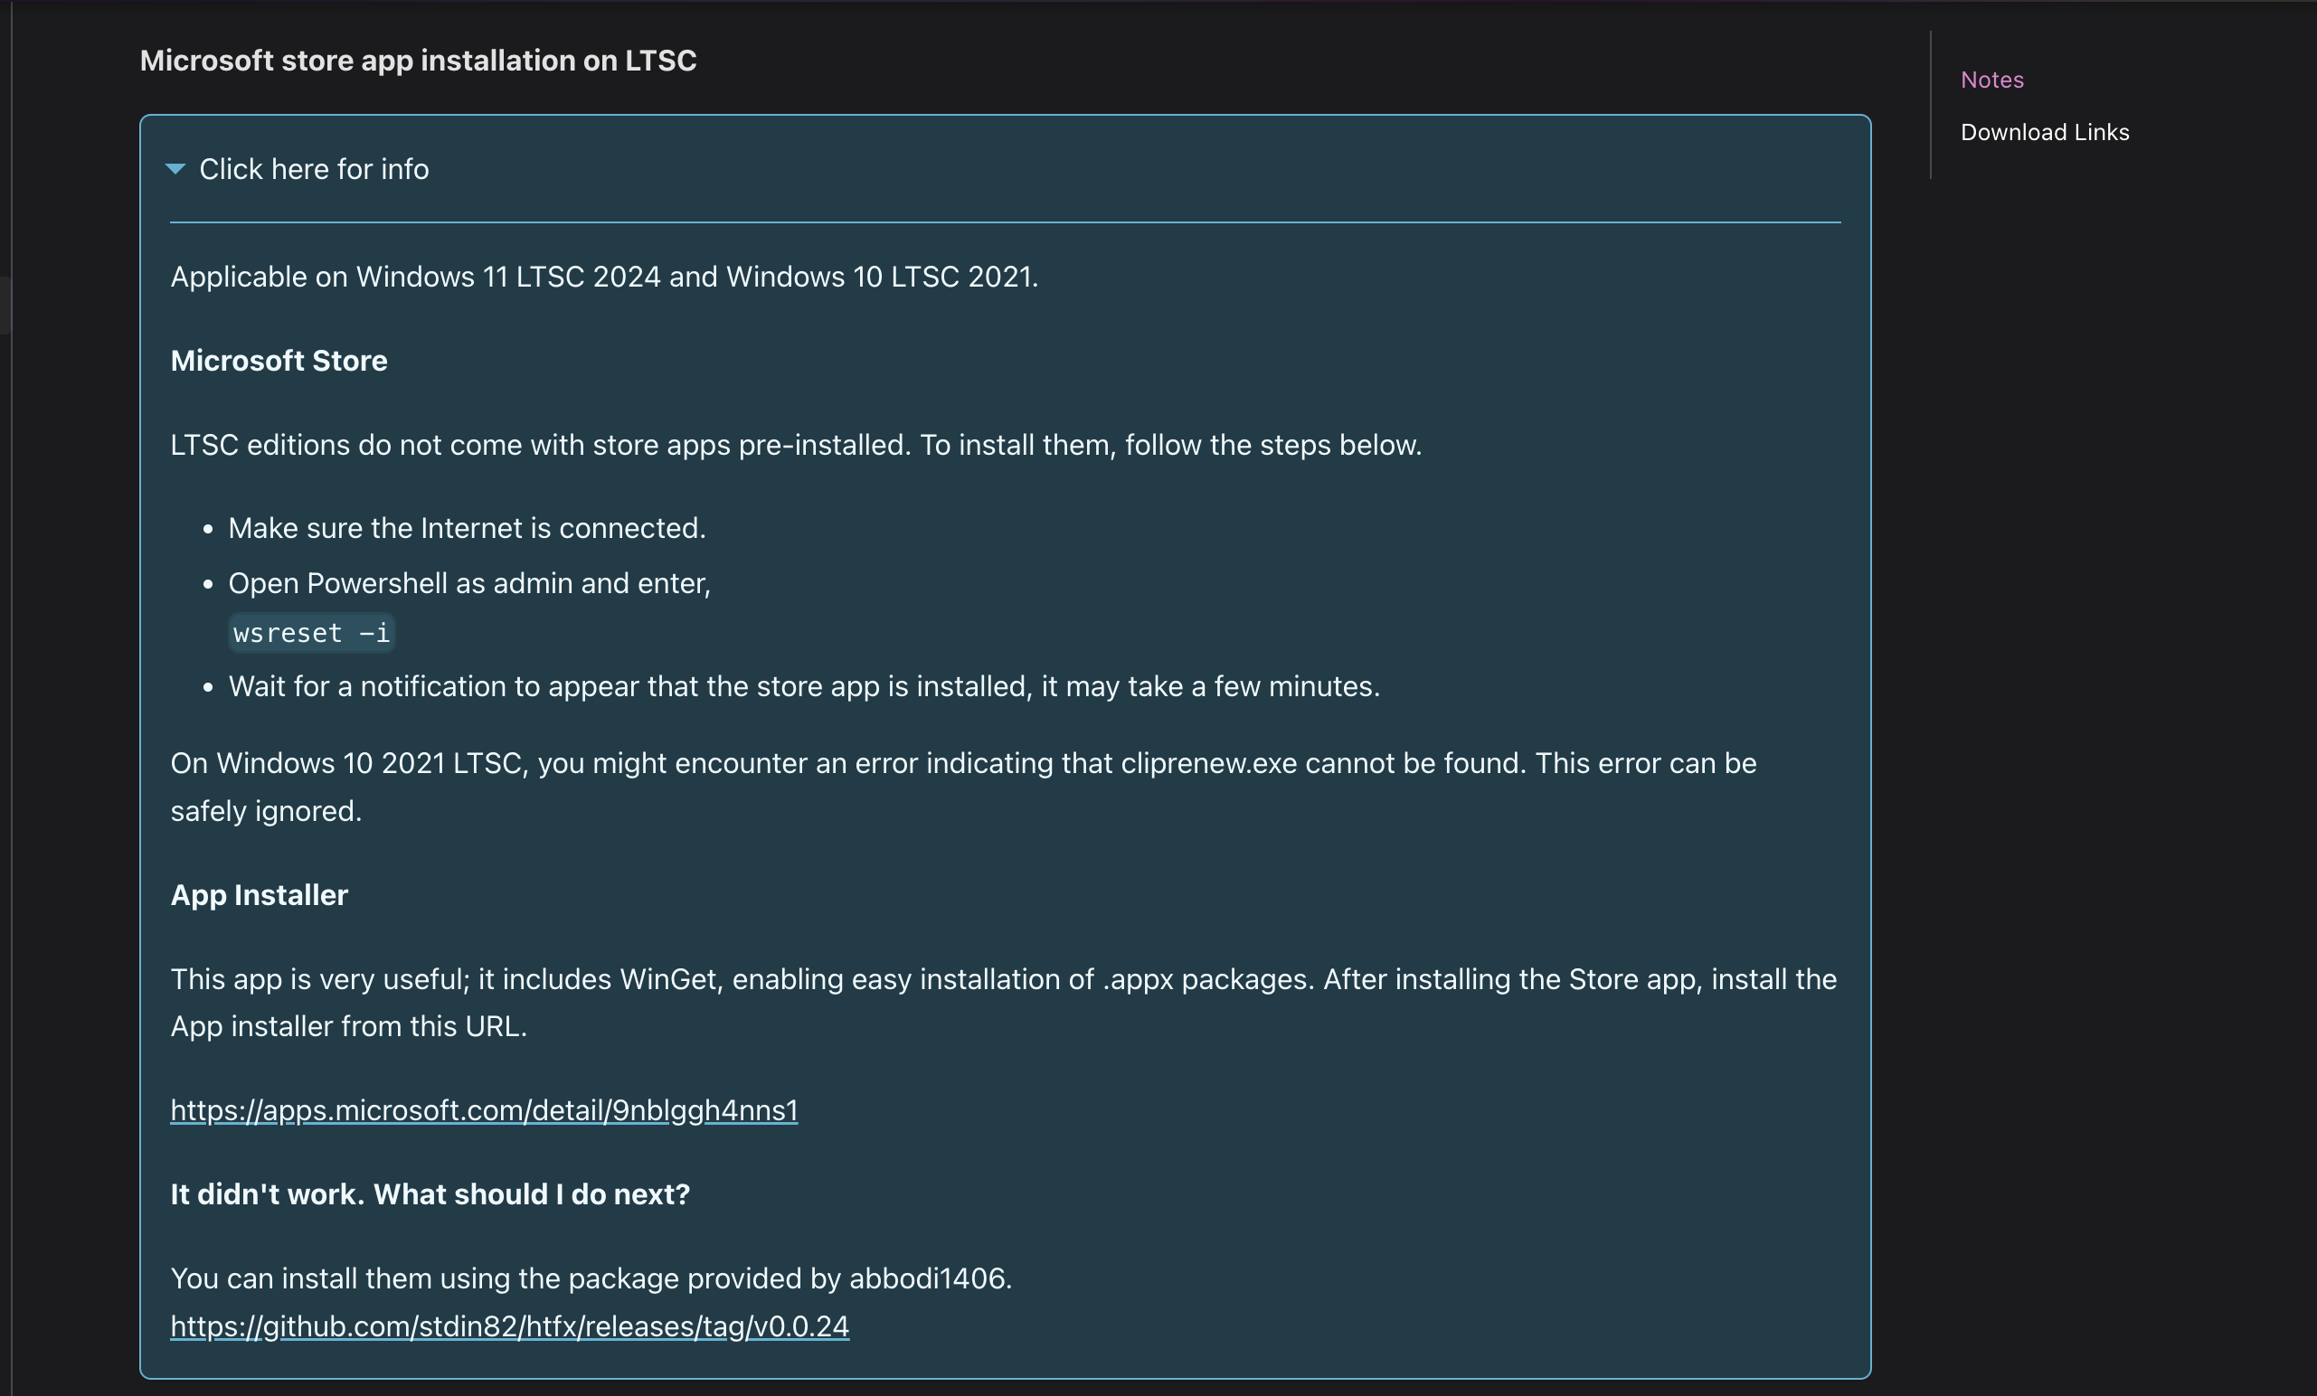Click the collapsed sidebar handle on left edge
The image size is (2317, 1396).
5,305
